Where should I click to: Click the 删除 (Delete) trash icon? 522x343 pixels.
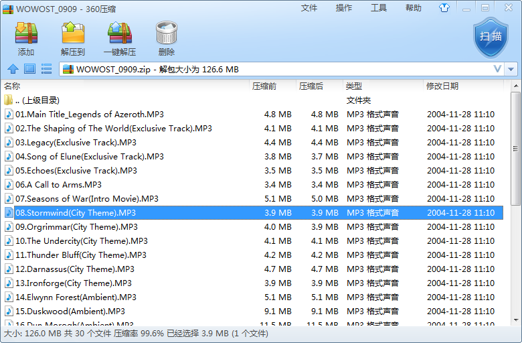(x=167, y=33)
